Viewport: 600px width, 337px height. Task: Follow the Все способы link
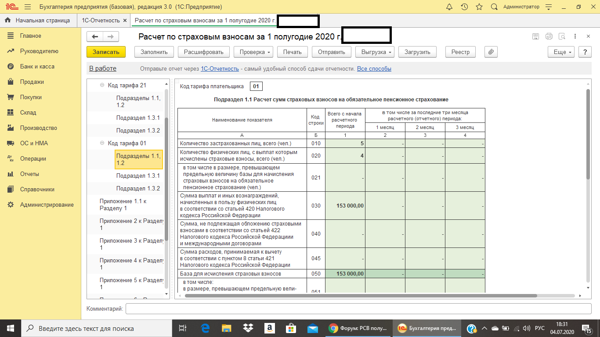coord(374,68)
